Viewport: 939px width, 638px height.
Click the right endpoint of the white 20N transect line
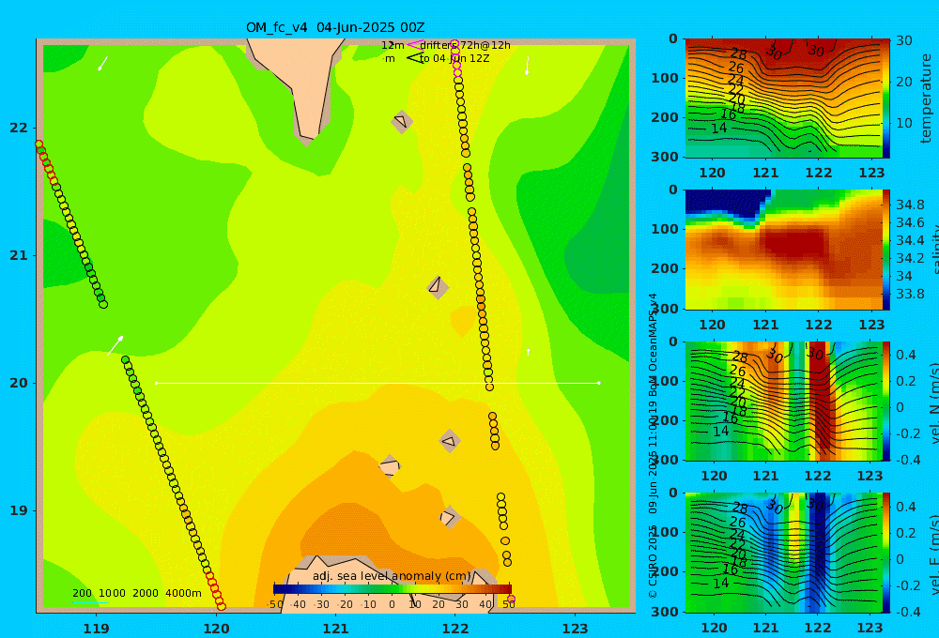coord(599,383)
